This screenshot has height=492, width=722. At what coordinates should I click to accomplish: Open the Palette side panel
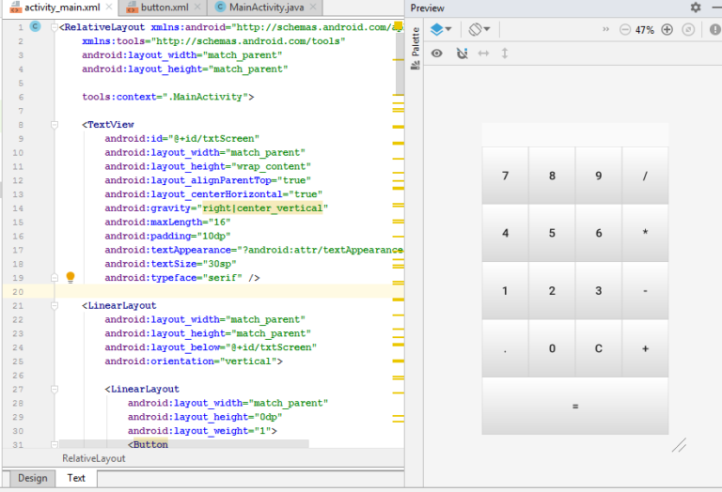click(416, 49)
